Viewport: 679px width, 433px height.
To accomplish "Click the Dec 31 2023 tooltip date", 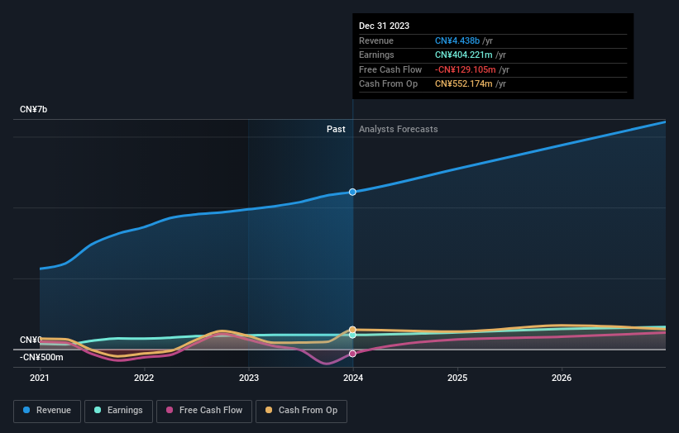I will pyautogui.click(x=384, y=26).
